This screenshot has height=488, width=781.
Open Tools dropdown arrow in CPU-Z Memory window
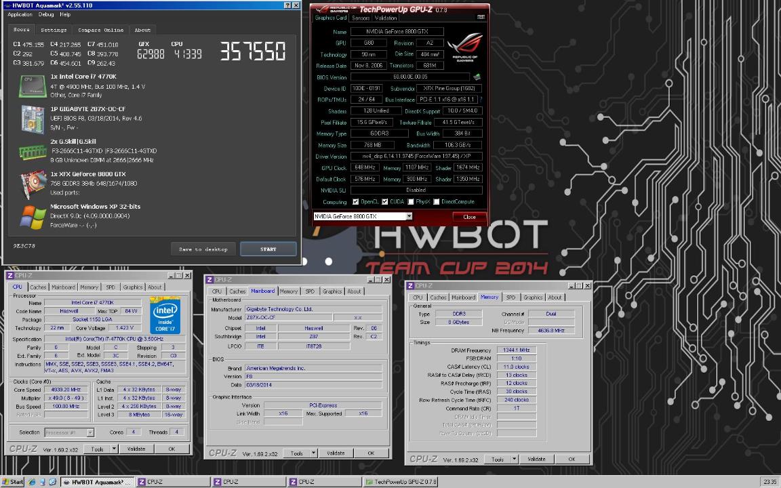pos(514,459)
